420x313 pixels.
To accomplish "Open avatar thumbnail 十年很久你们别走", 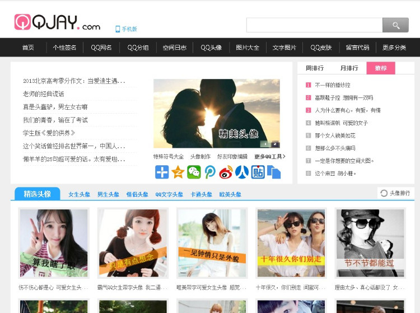I will [291, 243].
